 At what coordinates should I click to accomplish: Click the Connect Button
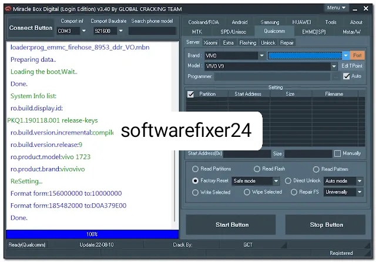pyautogui.click(x=31, y=28)
